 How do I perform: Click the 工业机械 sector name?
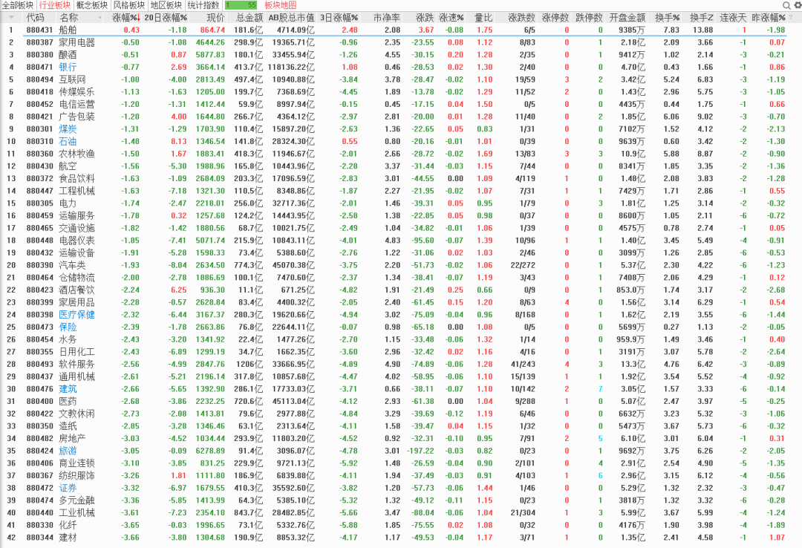coord(76,512)
